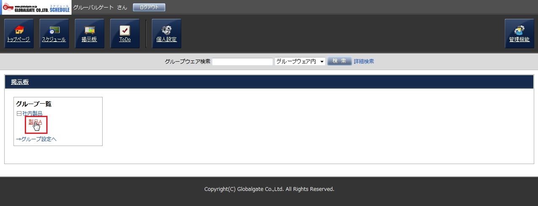538x206 pixels.
Task: Select the 社内製品 group link
Action: tap(32, 114)
